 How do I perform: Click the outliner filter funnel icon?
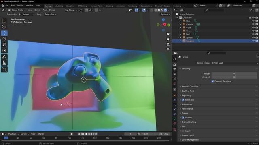tap(251, 10)
